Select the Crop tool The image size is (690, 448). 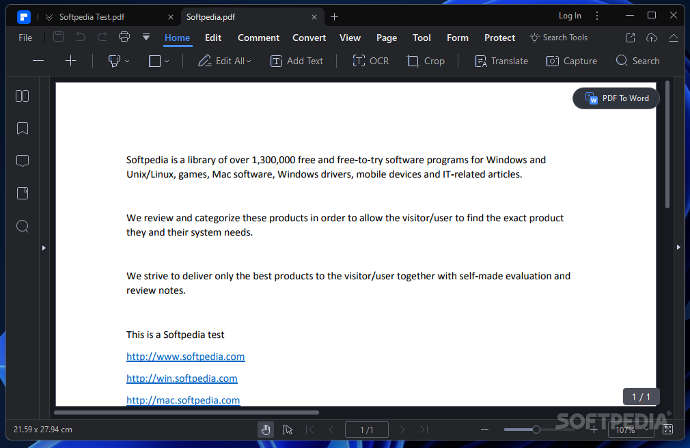pyautogui.click(x=426, y=61)
